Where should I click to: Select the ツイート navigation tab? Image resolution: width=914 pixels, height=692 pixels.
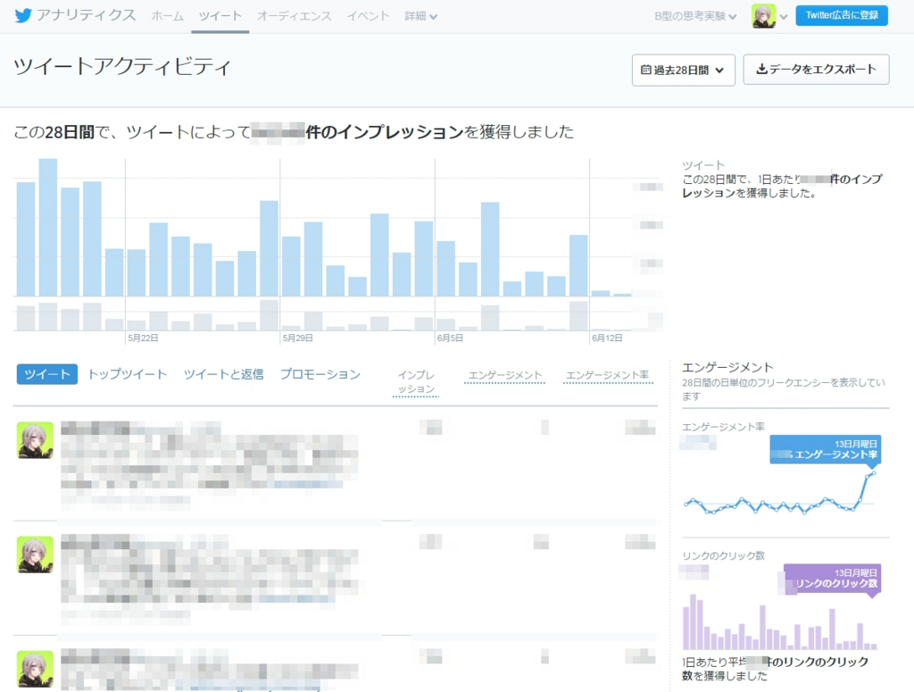pyautogui.click(x=220, y=16)
